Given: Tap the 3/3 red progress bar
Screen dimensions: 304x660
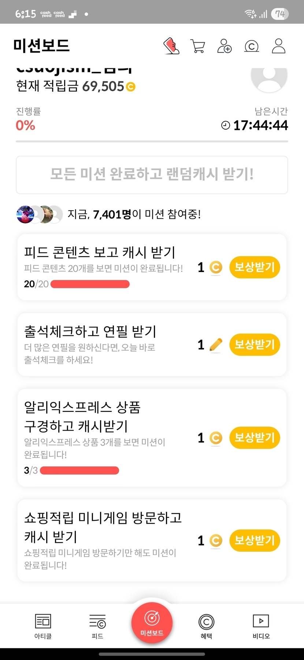Looking at the screenshot, I should pyautogui.click(x=79, y=471).
